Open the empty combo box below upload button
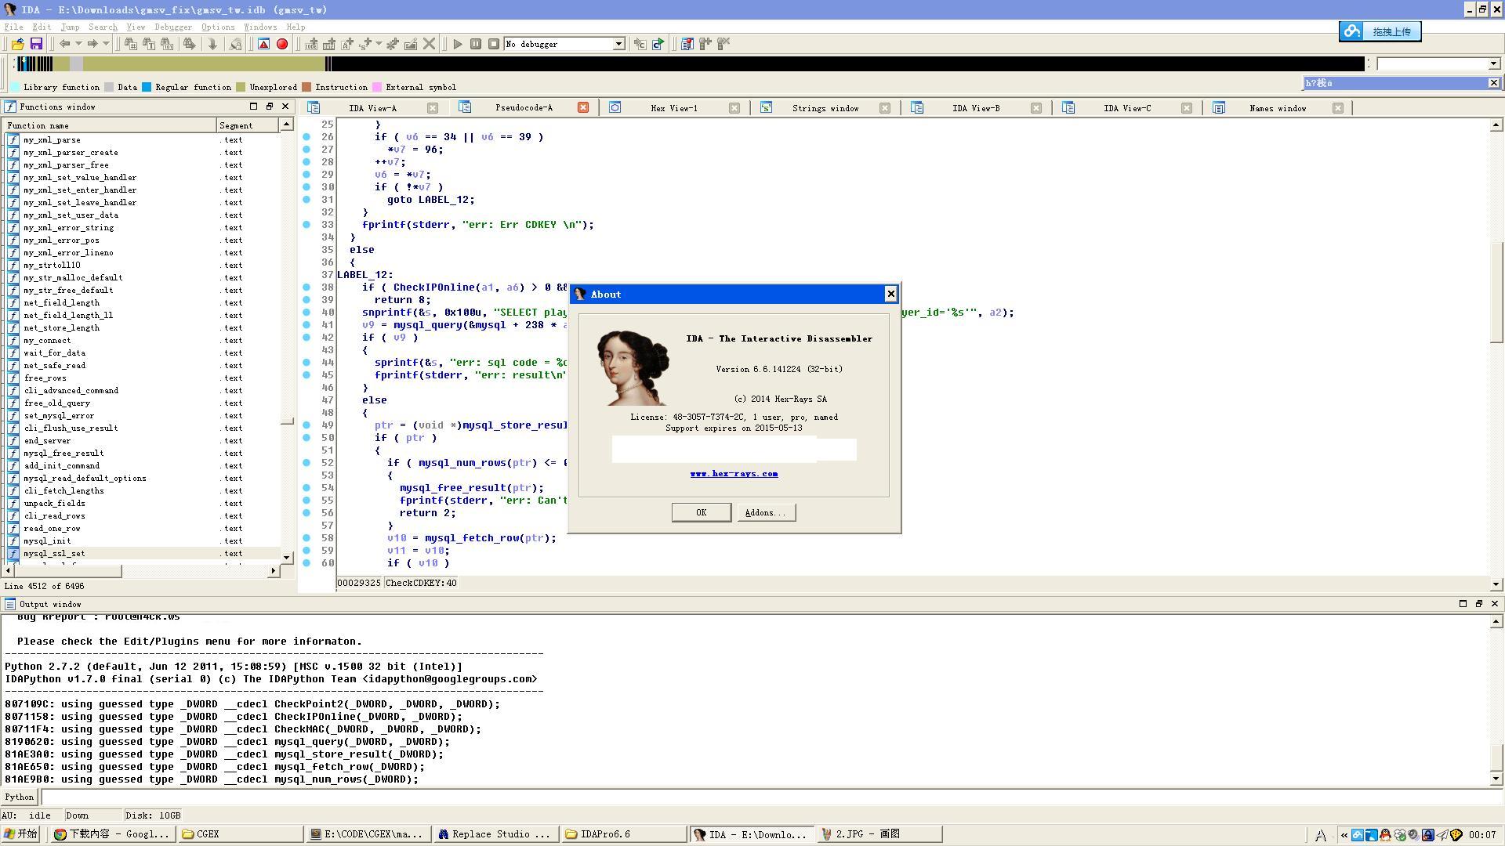 [x=1493, y=63]
